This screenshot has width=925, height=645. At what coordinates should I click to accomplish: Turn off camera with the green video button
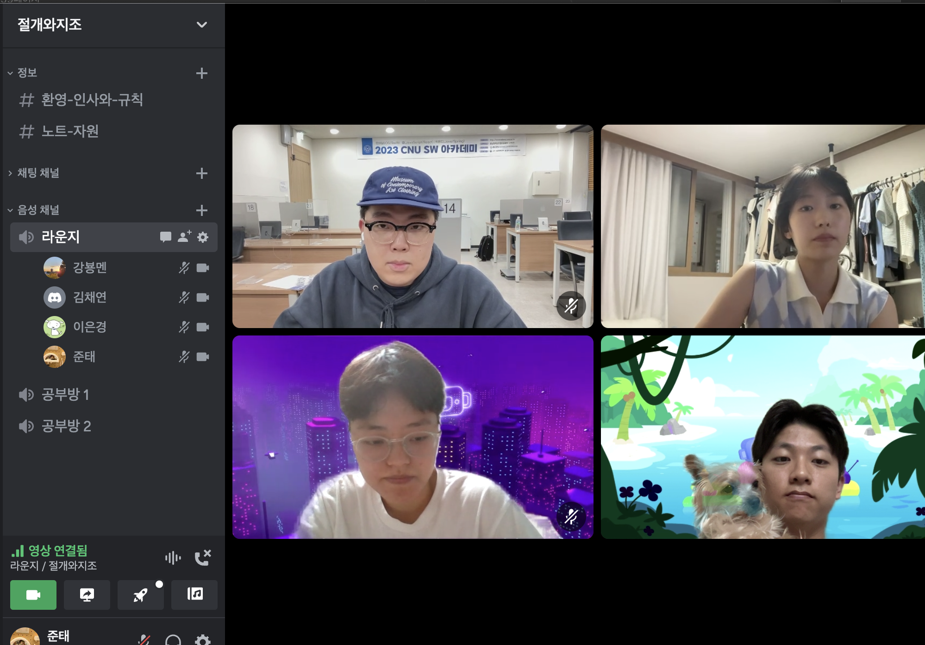tap(33, 595)
